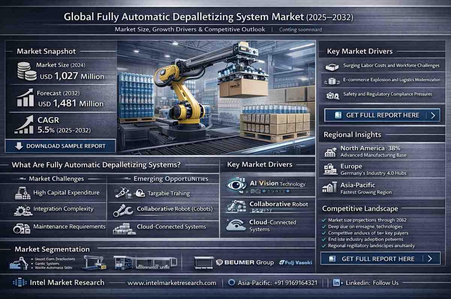Click checkmark beside Market size projections
Viewport: 451px width, 299px height.
pyautogui.click(x=324, y=220)
